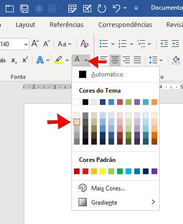Click the Shading paint bucket icon
183x224 pixels.
[176, 60]
